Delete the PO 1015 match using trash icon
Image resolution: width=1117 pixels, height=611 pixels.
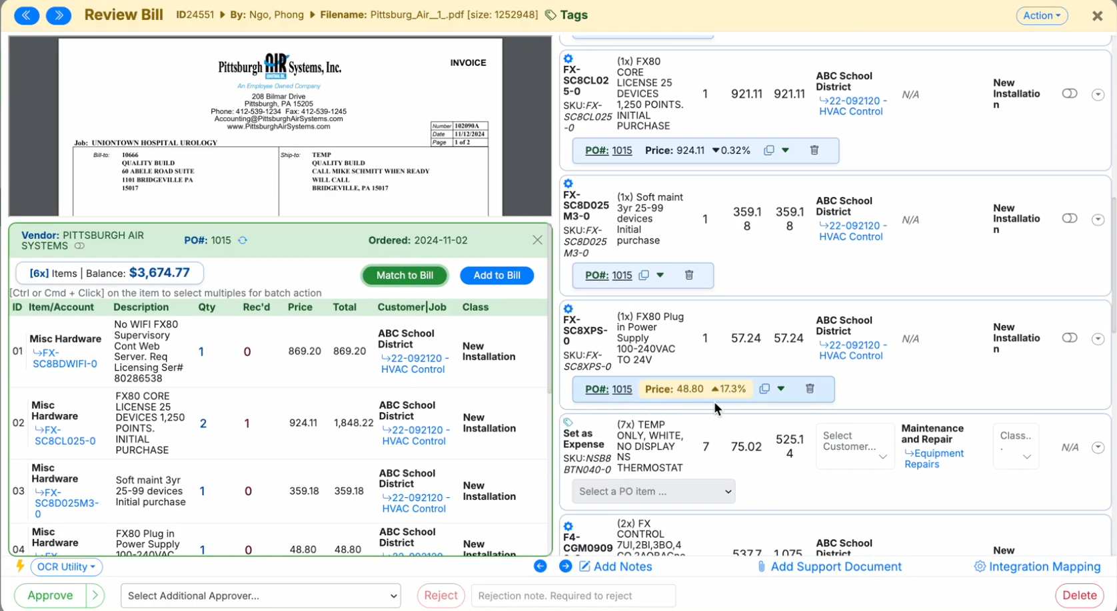coord(814,150)
